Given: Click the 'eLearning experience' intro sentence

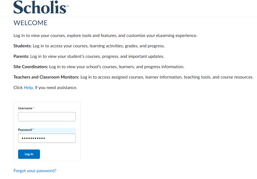Looking at the screenshot, I should point(105,36).
